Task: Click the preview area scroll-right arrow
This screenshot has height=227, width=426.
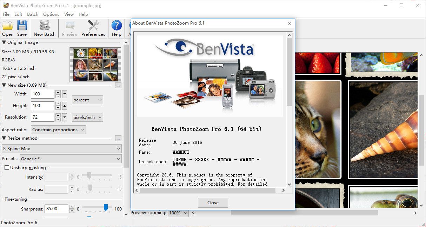Action: click(415, 213)
